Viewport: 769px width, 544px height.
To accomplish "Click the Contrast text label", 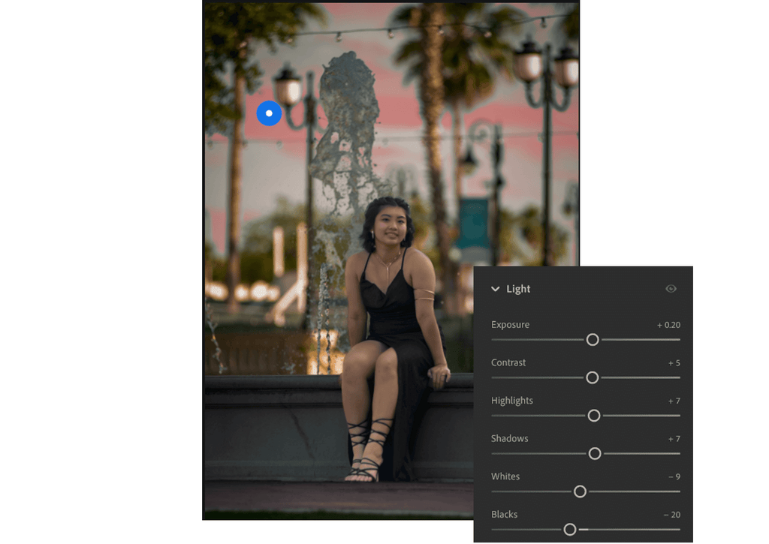I will point(508,362).
